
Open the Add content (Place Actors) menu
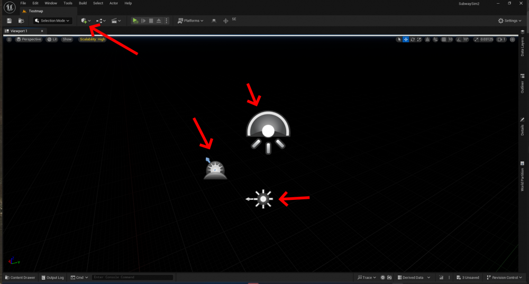85,21
